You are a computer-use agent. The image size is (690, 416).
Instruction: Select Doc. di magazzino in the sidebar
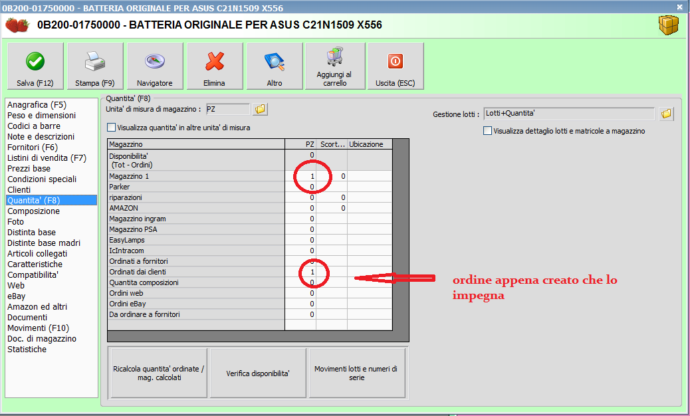42,339
